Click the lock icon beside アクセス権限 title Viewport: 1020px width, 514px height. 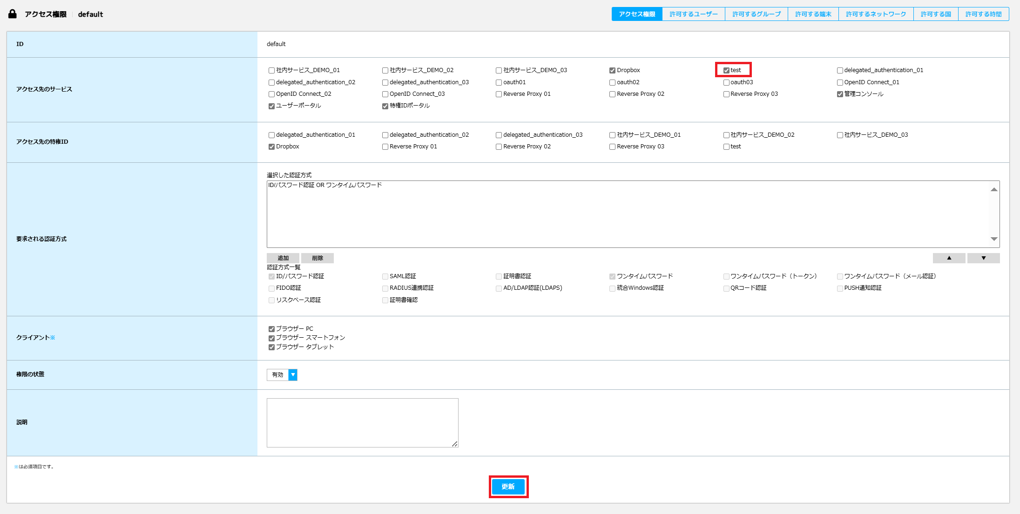coord(13,14)
